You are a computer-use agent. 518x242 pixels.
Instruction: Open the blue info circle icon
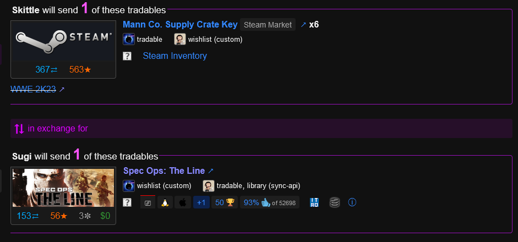coord(352,202)
